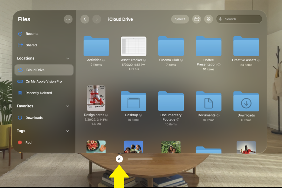Image resolution: width=282 pixels, height=188 pixels.
Task: Open the photo of two people in greenery
Action: (171, 147)
